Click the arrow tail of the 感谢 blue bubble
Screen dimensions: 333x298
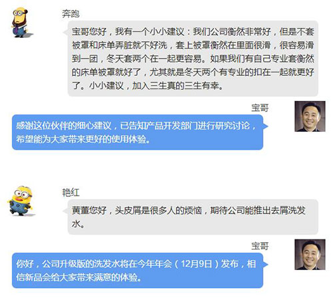[266, 126]
